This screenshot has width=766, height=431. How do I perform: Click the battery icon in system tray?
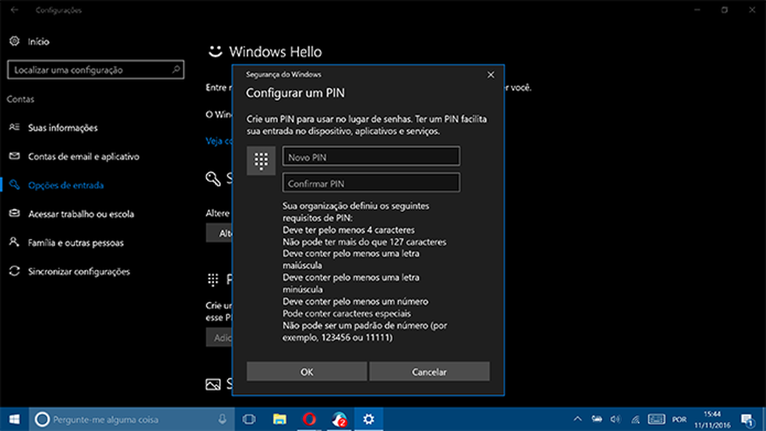596,419
